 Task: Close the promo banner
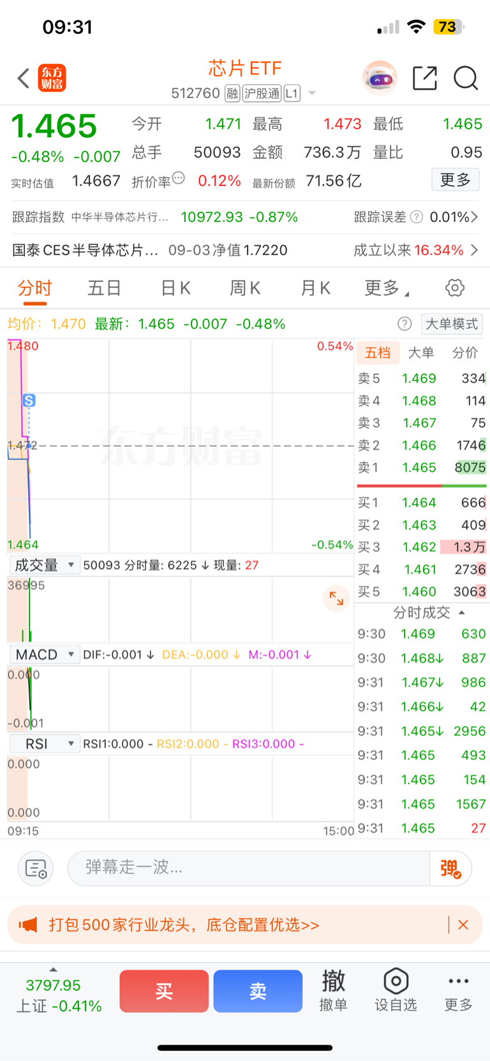463,924
